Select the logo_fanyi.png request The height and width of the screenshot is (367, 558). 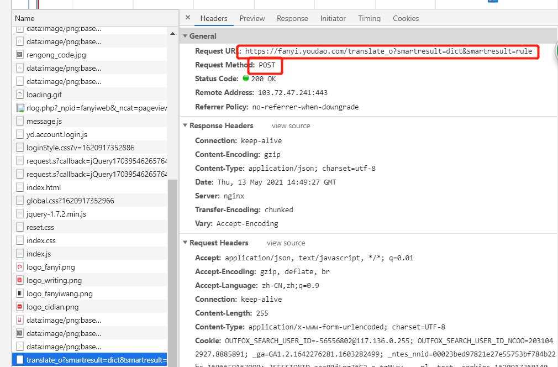coord(90,267)
